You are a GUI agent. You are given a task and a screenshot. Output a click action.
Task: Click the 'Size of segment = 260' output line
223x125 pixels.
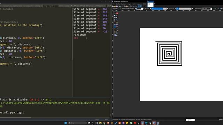(x=90, y=9)
